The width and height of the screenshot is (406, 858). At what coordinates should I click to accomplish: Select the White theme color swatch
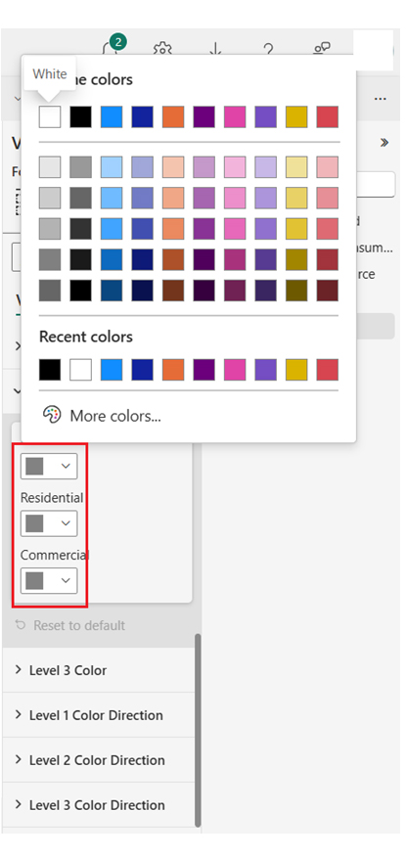pos(50,117)
